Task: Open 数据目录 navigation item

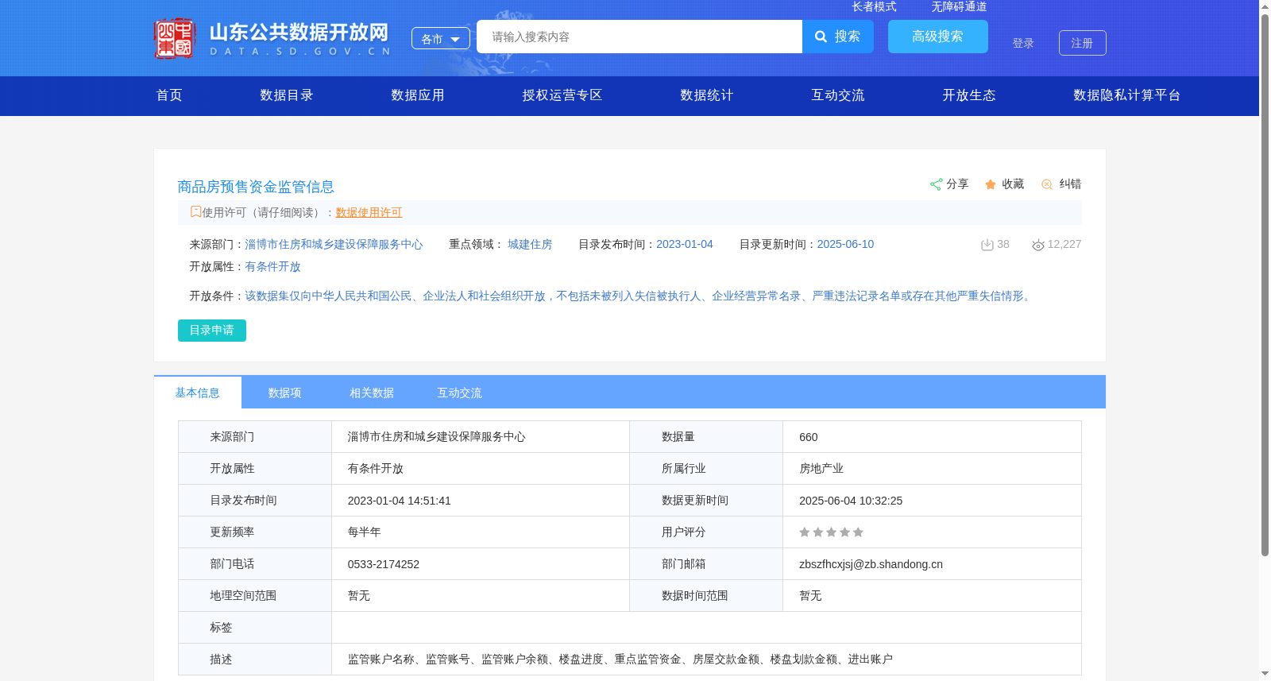Action: pos(287,95)
